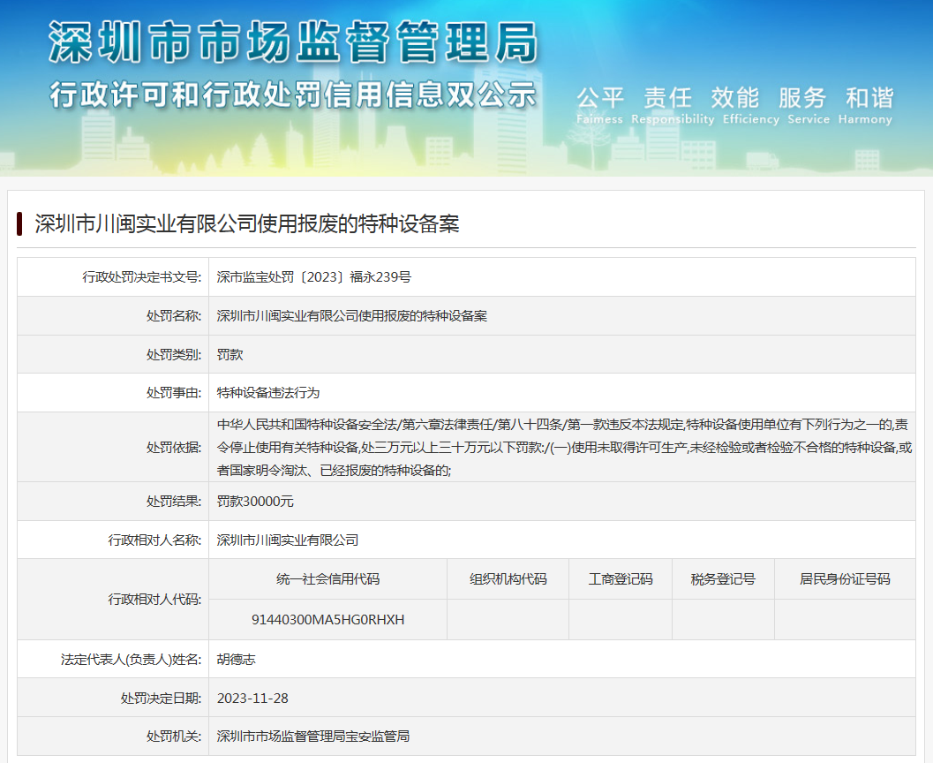933x763 pixels.
Task: Click the result 罚款30000元
Action: point(255,501)
